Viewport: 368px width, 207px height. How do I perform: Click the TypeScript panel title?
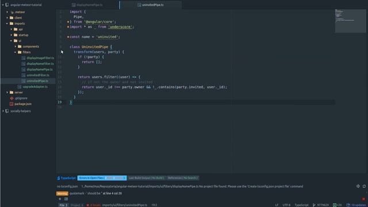coord(67,178)
